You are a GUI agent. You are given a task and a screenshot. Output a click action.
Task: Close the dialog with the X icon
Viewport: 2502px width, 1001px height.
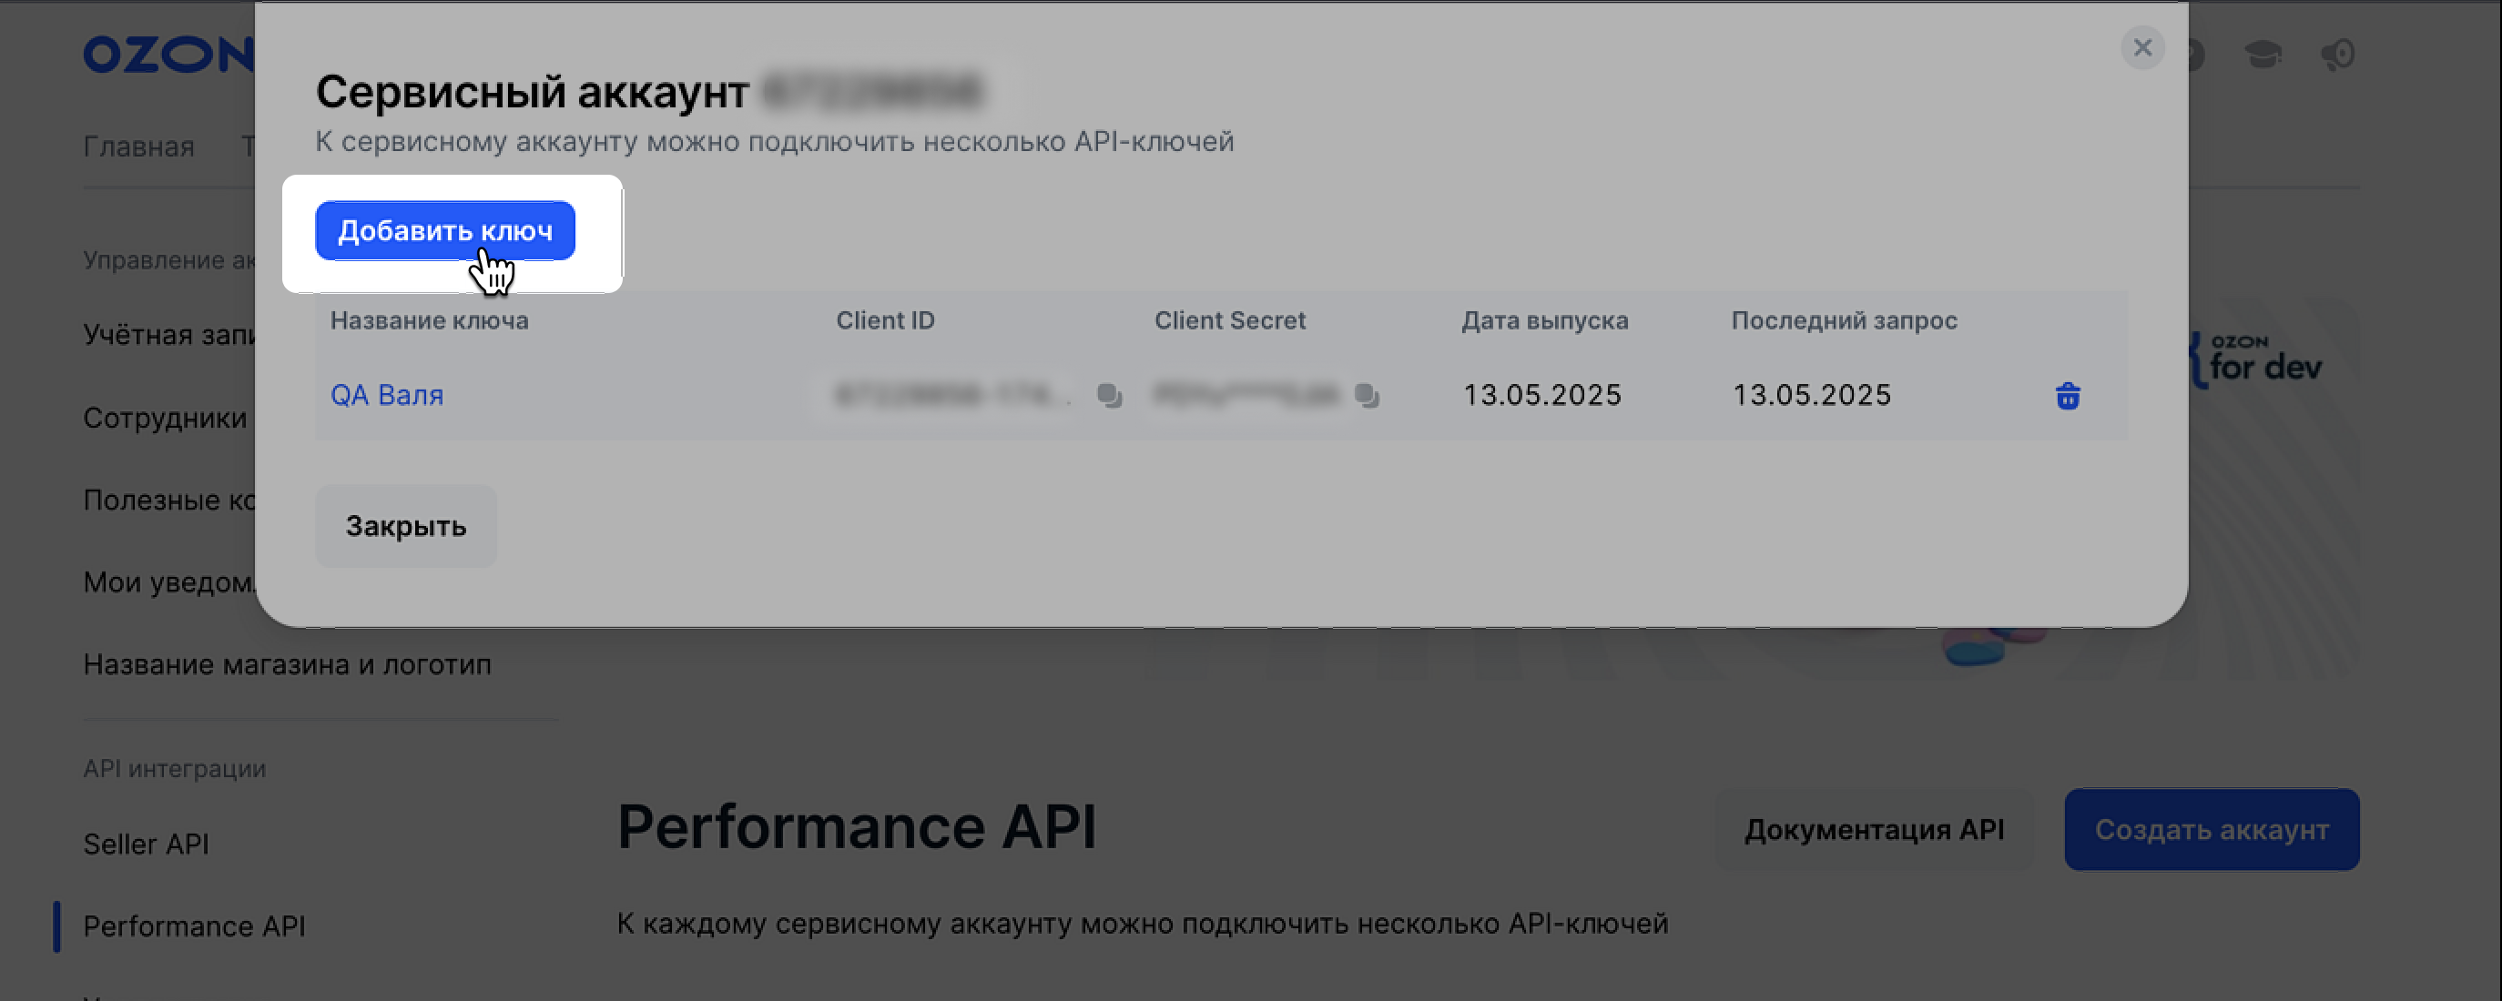tap(2142, 47)
